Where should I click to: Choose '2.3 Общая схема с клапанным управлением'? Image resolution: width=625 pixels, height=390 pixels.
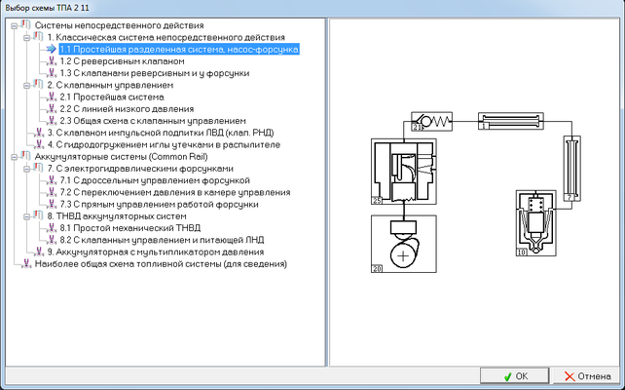point(153,121)
